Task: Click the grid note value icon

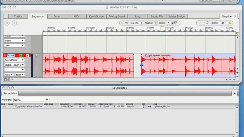Action: pos(207,23)
